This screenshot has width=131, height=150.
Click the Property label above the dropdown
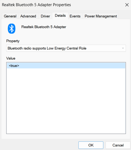pos(13,41)
